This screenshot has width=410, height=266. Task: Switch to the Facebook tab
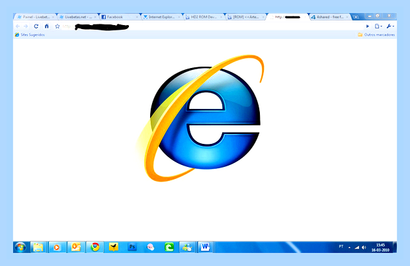120,17
